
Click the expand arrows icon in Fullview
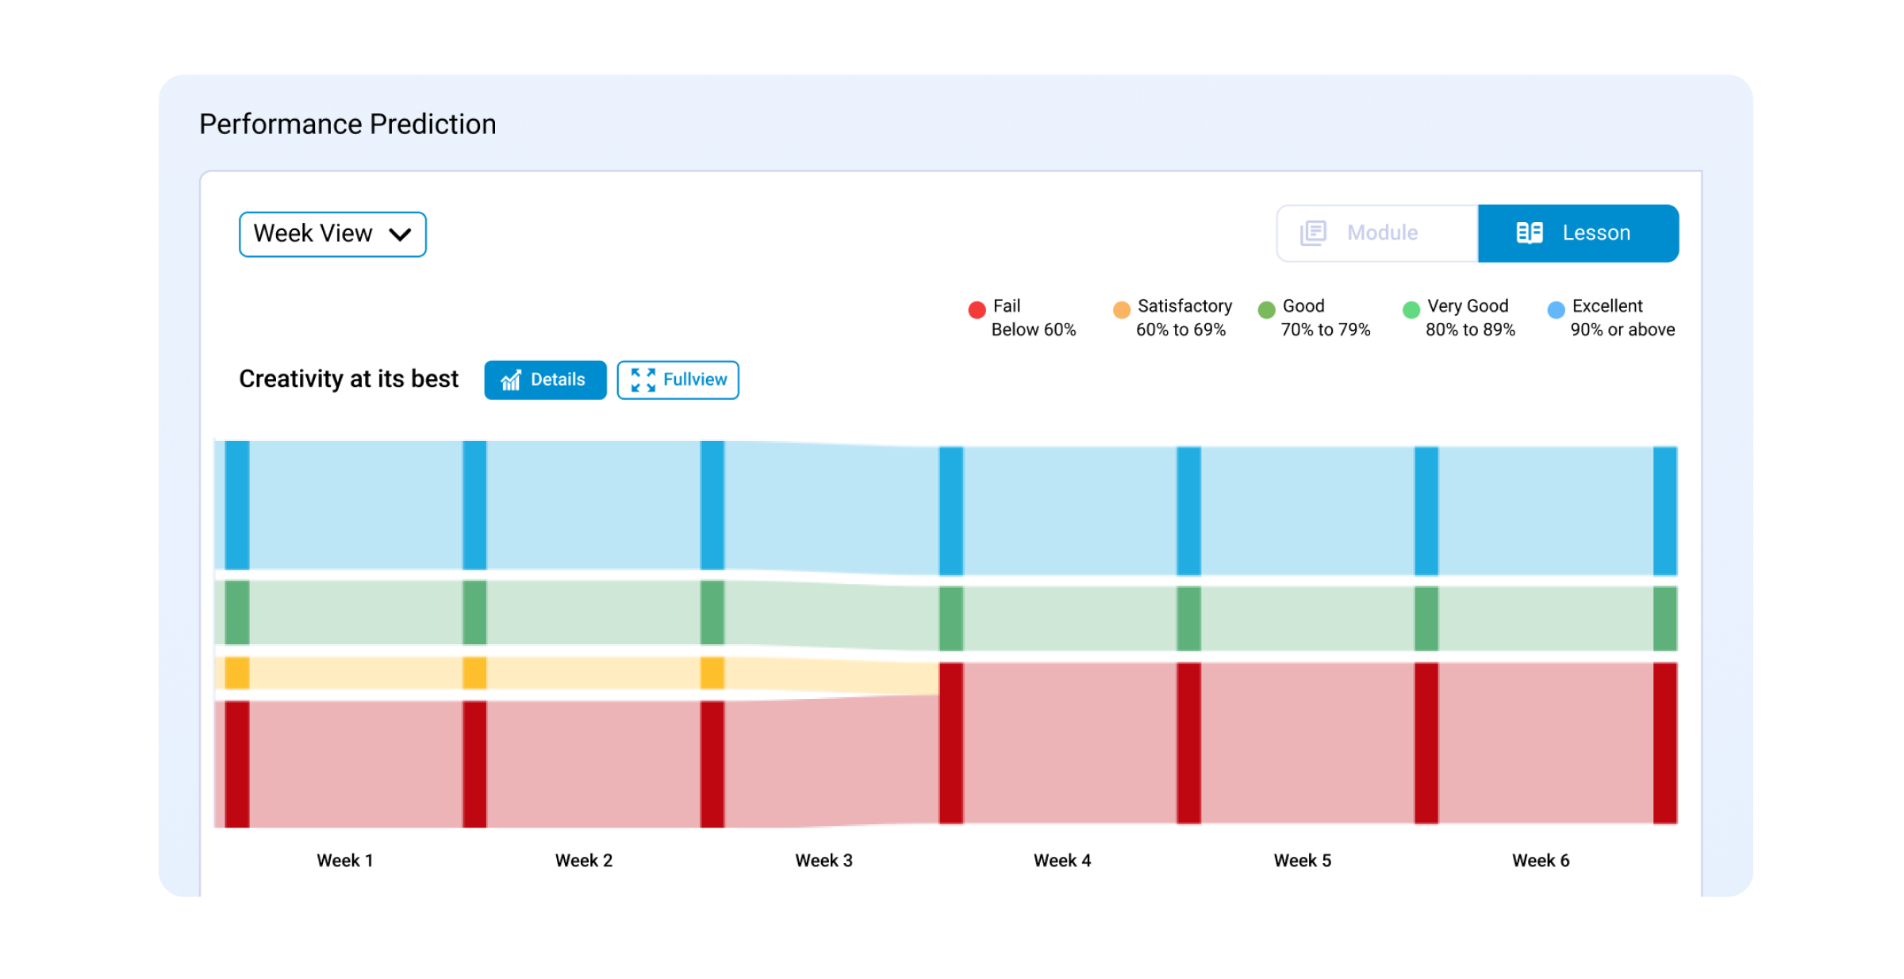[x=643, y=380]
